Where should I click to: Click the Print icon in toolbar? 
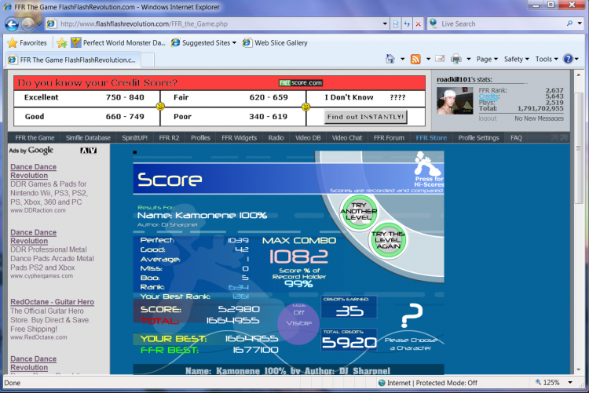456,59
